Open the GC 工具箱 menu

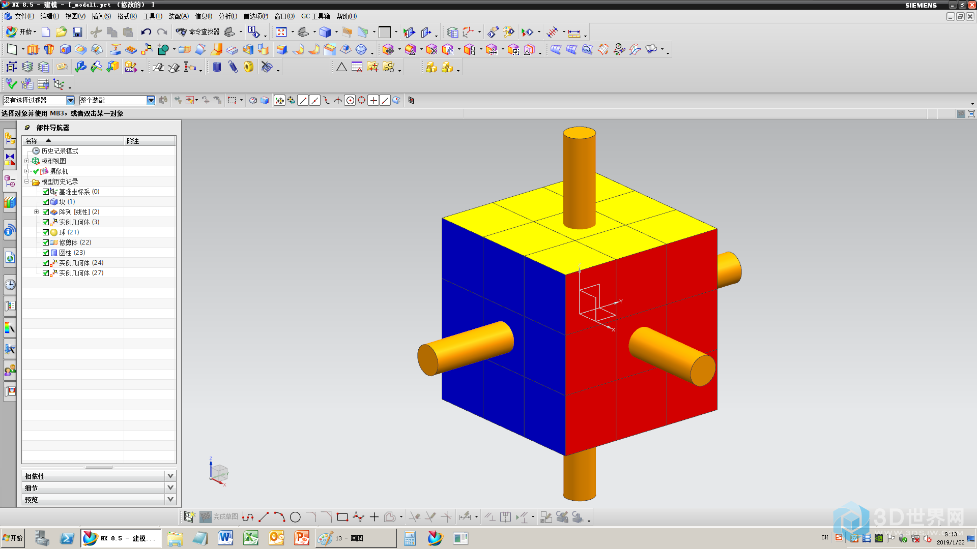[x=315, y=16]
